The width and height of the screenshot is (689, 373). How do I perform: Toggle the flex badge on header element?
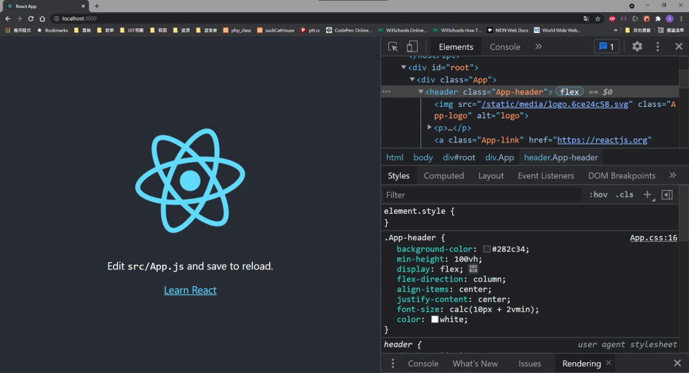(569, 91)
